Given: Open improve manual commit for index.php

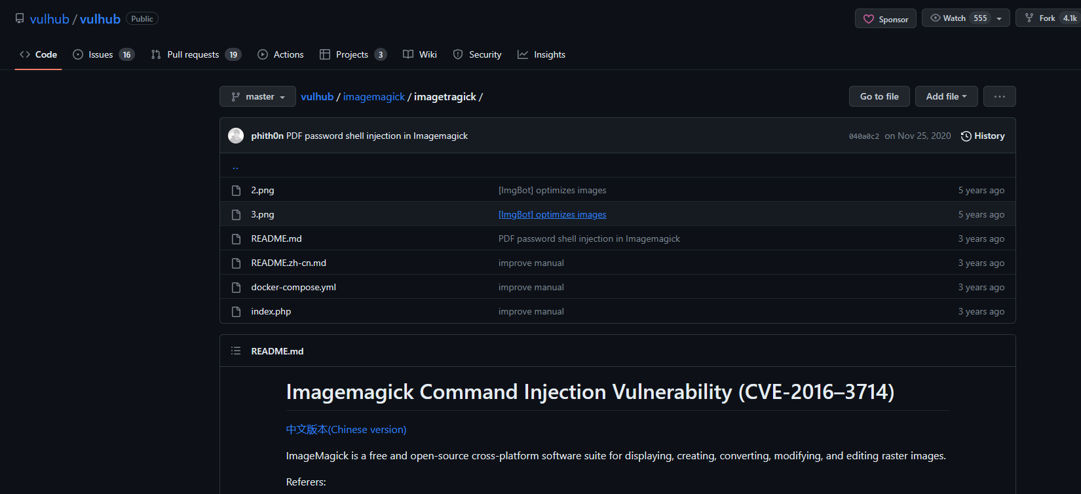Looking at the screenshot, I should coord(531,312).
